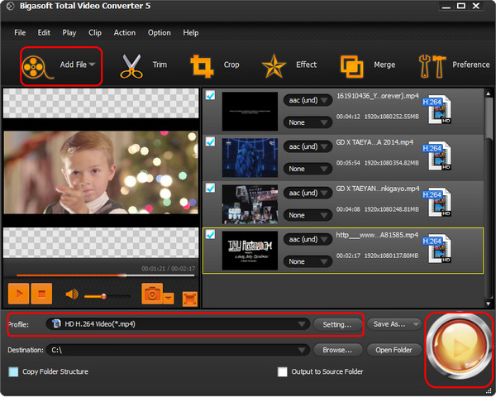Click H.264 format icon for http___www...A81585.mp4
496x397 pixels.
pos(437,249)
